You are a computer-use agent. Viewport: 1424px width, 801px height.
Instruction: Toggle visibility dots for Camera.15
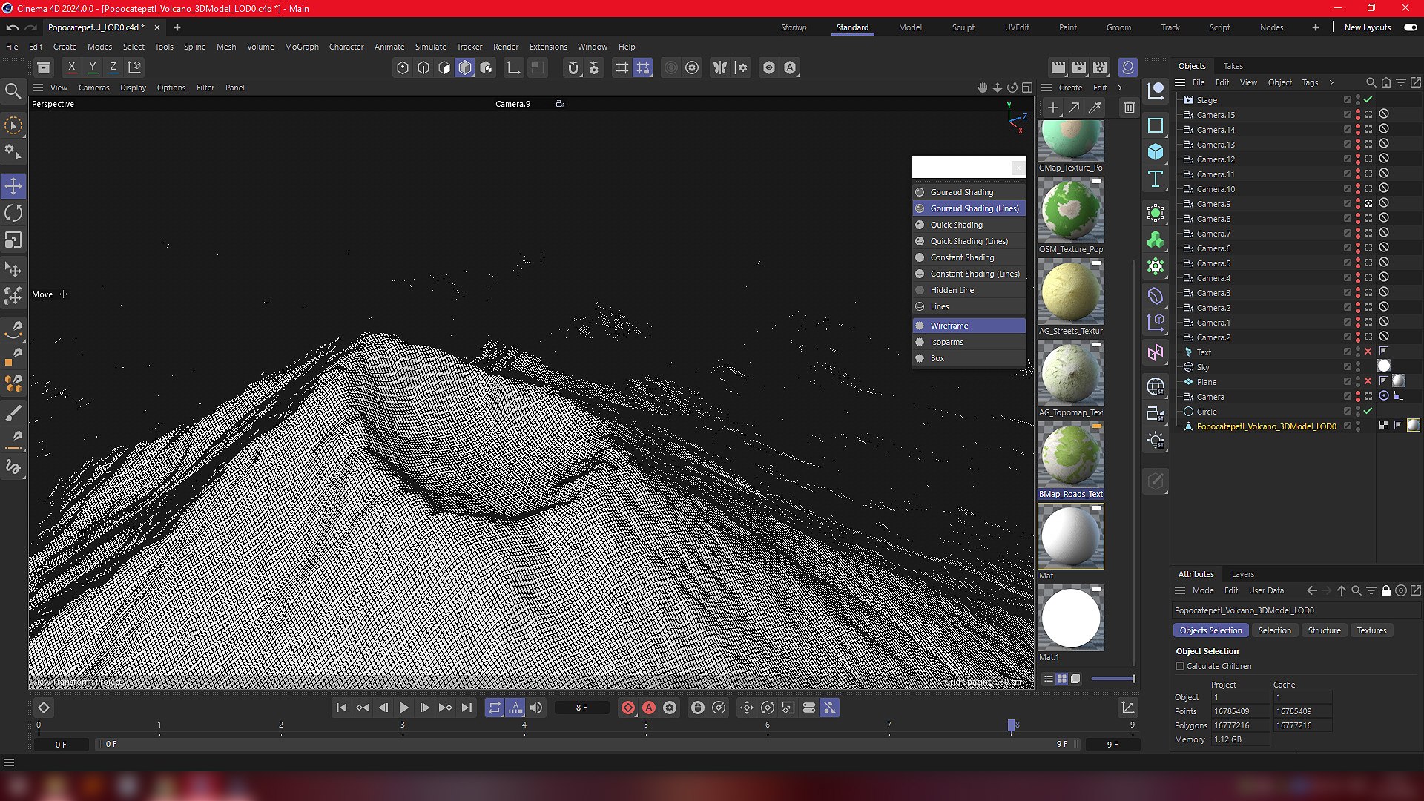coord(1358,114)
